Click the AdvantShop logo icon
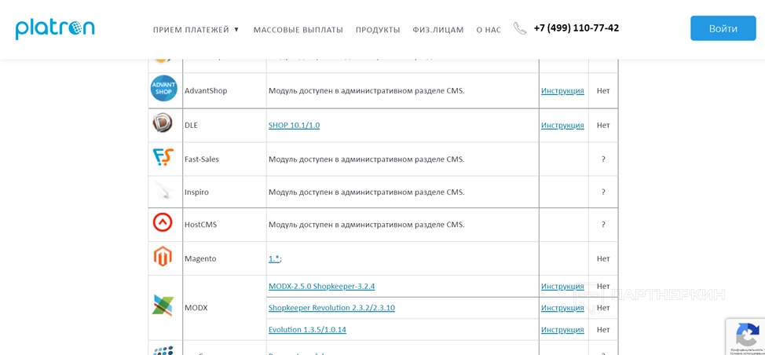This screenshot has width=765, height=355. [x=164, y=89]
